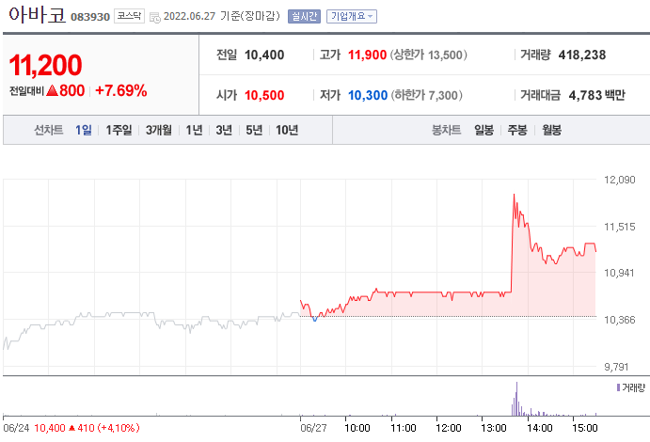Click the 11:00 time axis label

tap(404, 428)
